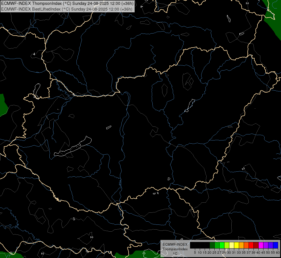Screen dimensions: 281x258
Task: Click legend scale value 33
Action: [239, 253]
